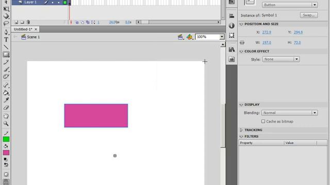Open the Edit Symbols menu icon
Screen dimensions: 330x185
point(190,37)
